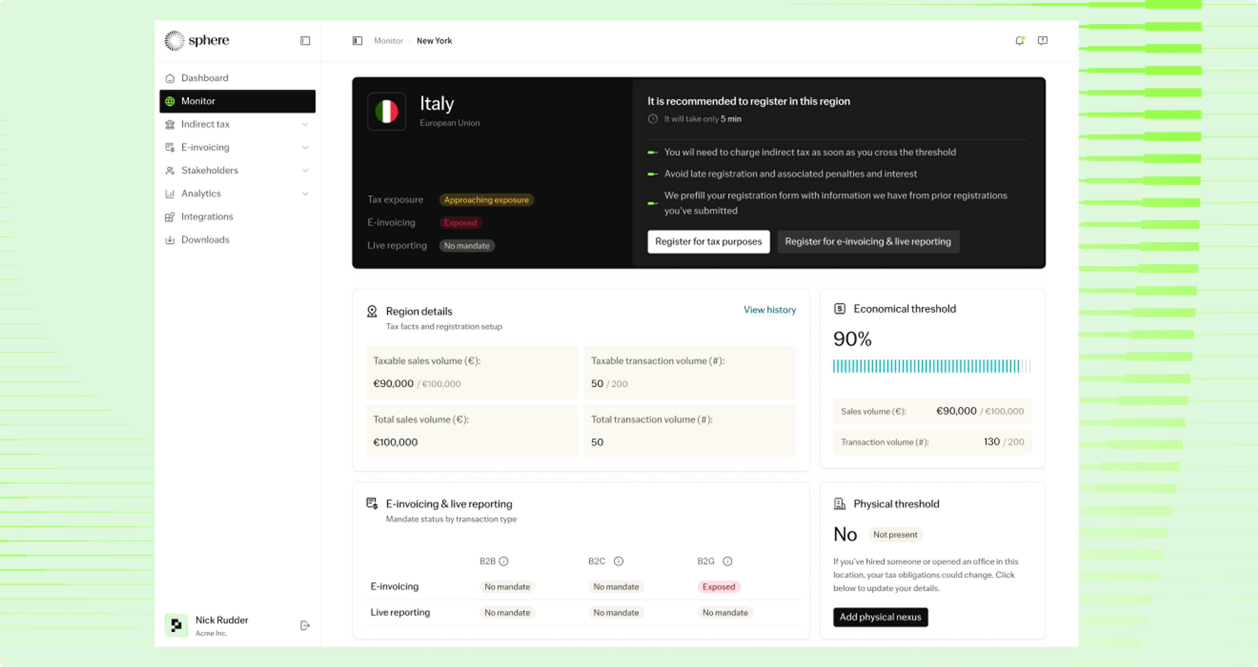The width and height of the screenshot is (1258, 667).
Task: Click the info icon next to B2B
Action: pyautogui.click(x=504, y=561)
